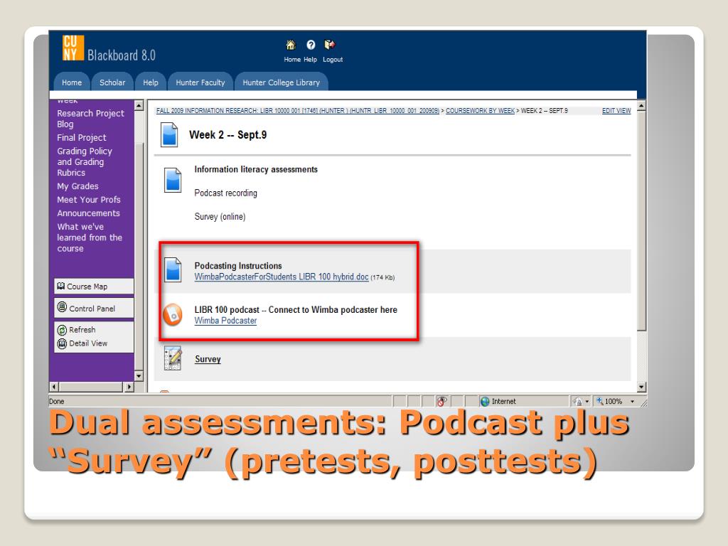Screen dimensions: 728x546
Task: Click the Control Panel icon
Action: click(x=62, y=307)
